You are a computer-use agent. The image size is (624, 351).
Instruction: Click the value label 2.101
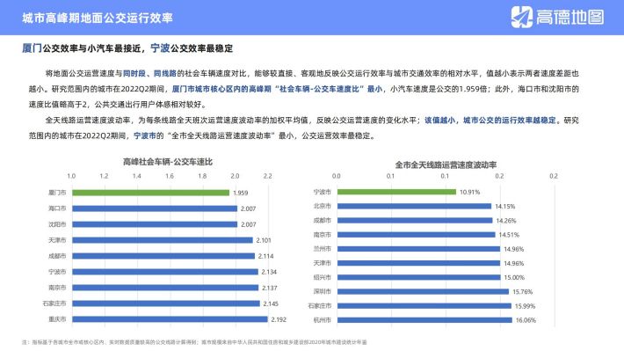pos(264,240)
